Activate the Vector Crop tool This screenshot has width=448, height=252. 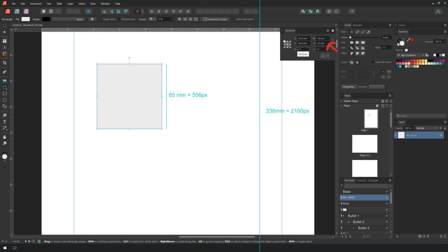click(x=4, y=63)
